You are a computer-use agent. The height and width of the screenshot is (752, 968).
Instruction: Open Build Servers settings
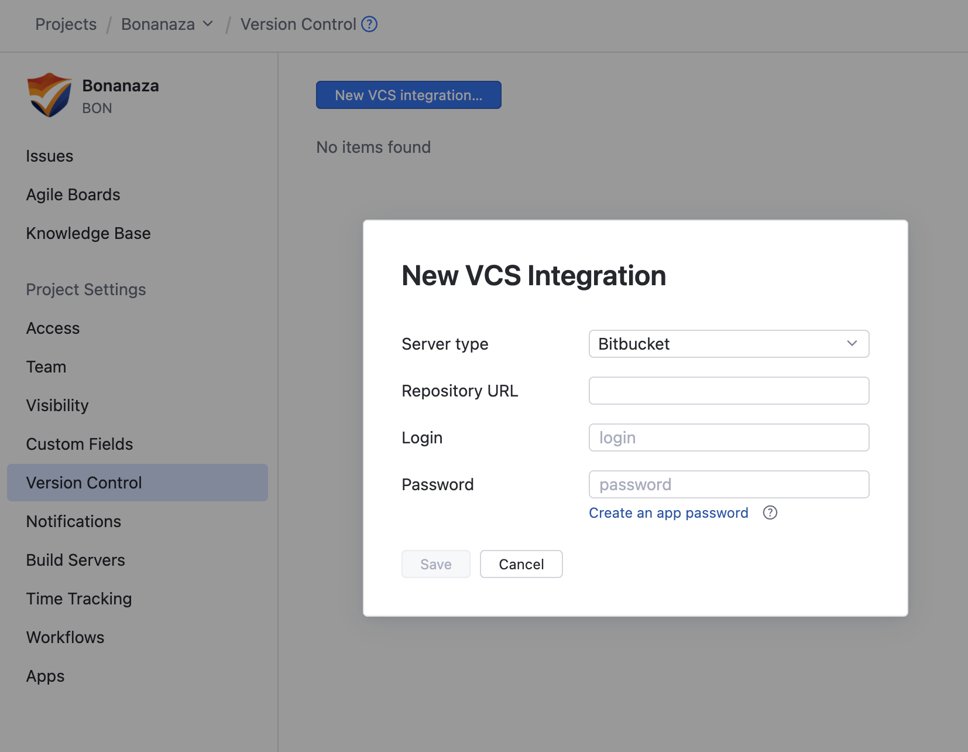click(x=75, y=560)
